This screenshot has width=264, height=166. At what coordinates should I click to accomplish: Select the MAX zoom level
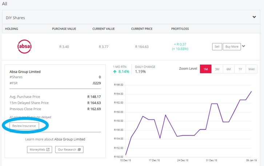[x=252, y=69]
